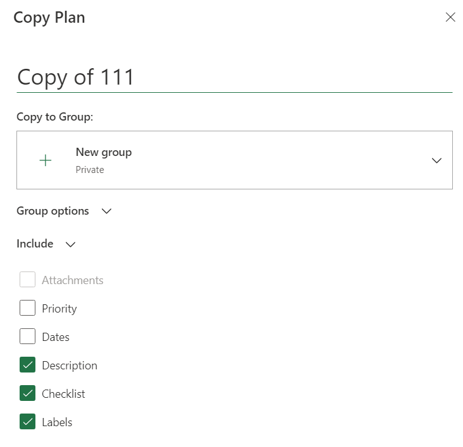Edit the plan name field 'Copy of 111'
The image size is (463, 447).
pos(235,77)
